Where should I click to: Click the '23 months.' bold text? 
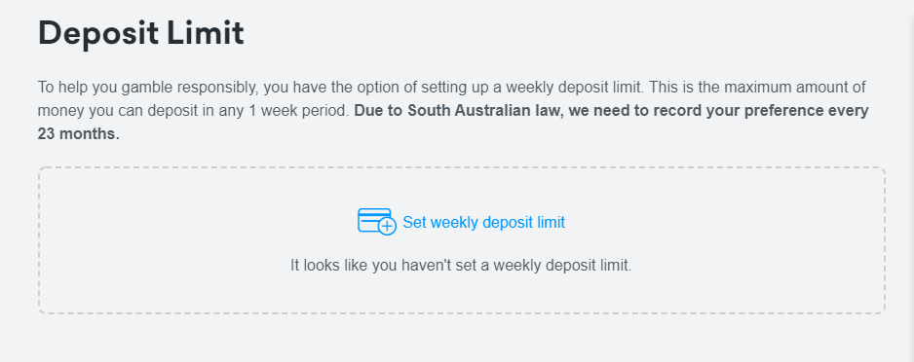79,134
